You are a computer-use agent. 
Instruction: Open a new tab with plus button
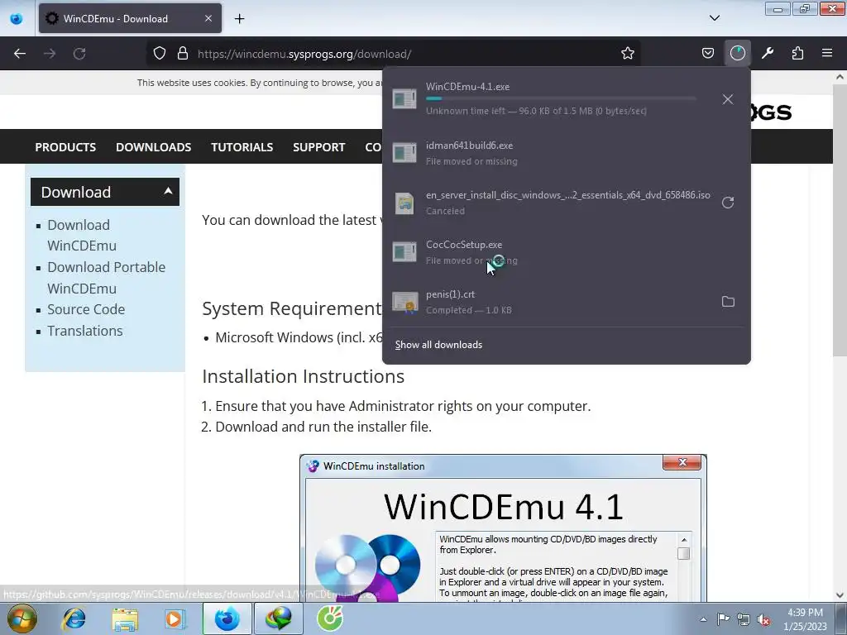click(x=239, y=19)
